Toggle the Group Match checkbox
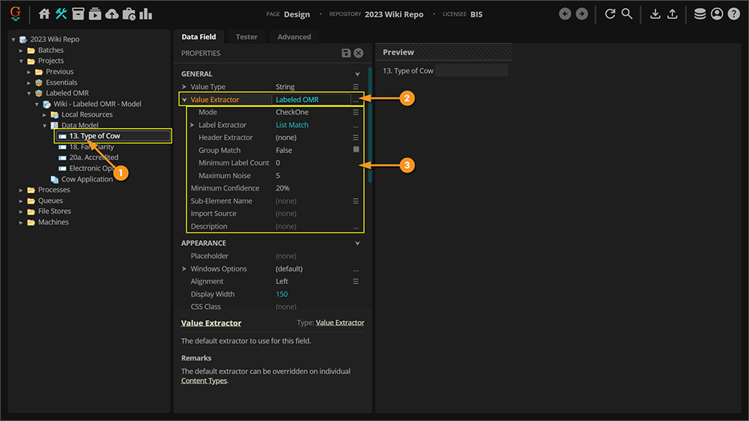This screenshot has height=421, width=749. pos(356,150)
